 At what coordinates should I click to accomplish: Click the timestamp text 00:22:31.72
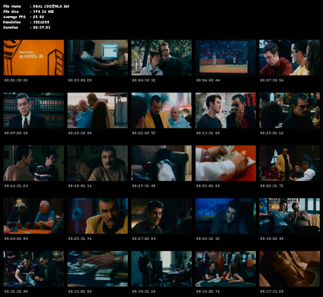point(272,186)
